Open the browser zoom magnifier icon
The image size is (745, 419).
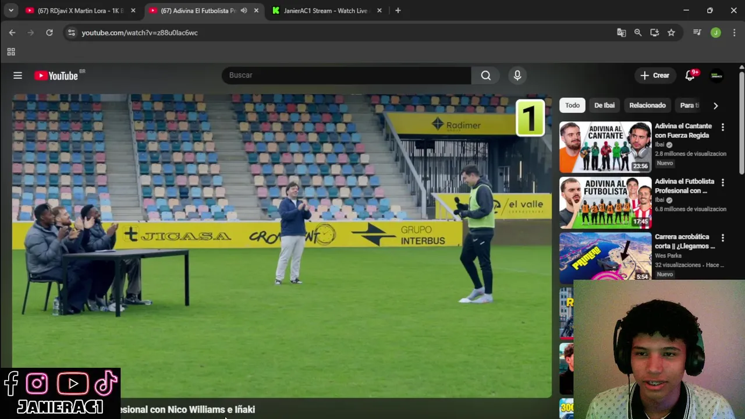pos(638,33)
